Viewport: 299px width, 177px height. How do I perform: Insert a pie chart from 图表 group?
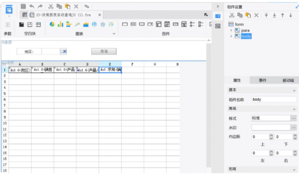[52, 24]
